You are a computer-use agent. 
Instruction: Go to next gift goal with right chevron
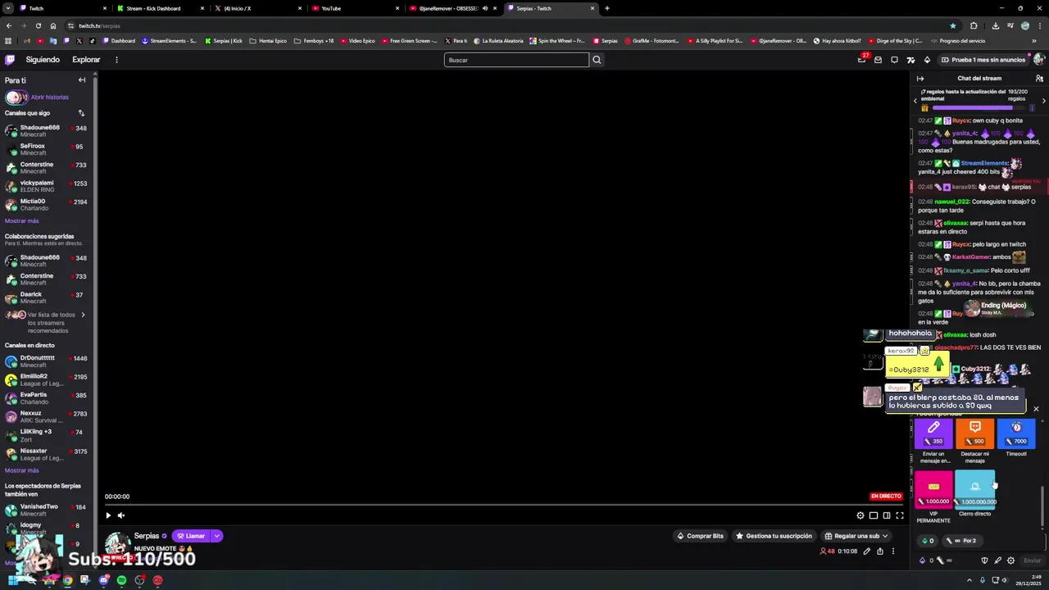(x=1043, y=101)
